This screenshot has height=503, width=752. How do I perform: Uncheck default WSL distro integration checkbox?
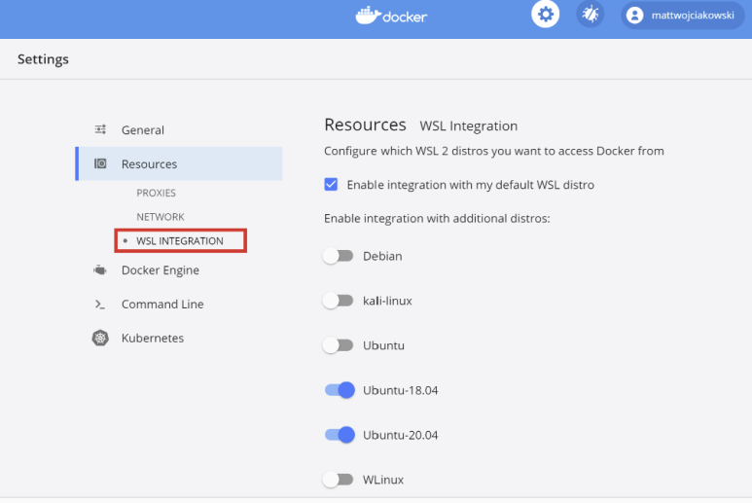[331, 184]
